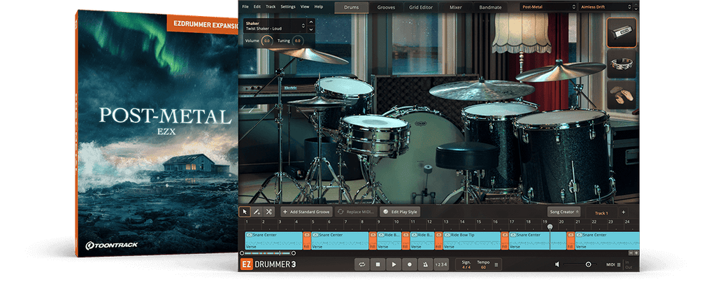Select the hand claps percussion thumbnail
Screen dimensions: 716x291
(622, 95)
